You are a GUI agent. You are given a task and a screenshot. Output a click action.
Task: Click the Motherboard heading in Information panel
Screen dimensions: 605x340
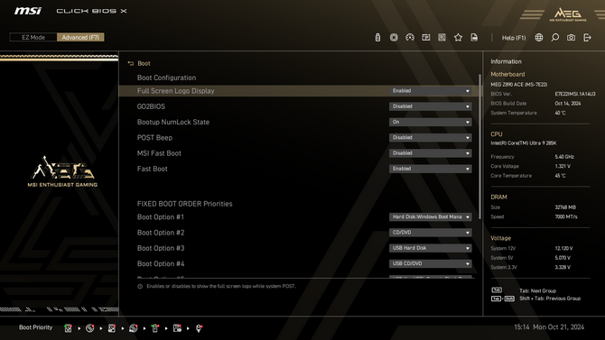(x=507, y=74)
